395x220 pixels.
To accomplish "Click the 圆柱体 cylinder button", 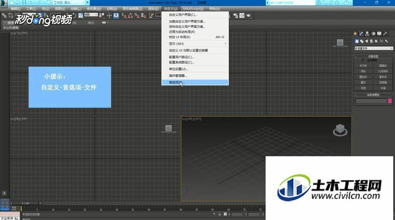I will [x=363, y=77].
